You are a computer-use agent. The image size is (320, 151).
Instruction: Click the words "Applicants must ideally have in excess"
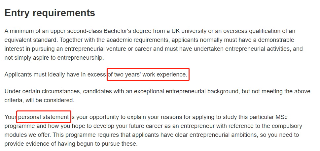click(55, 75)
